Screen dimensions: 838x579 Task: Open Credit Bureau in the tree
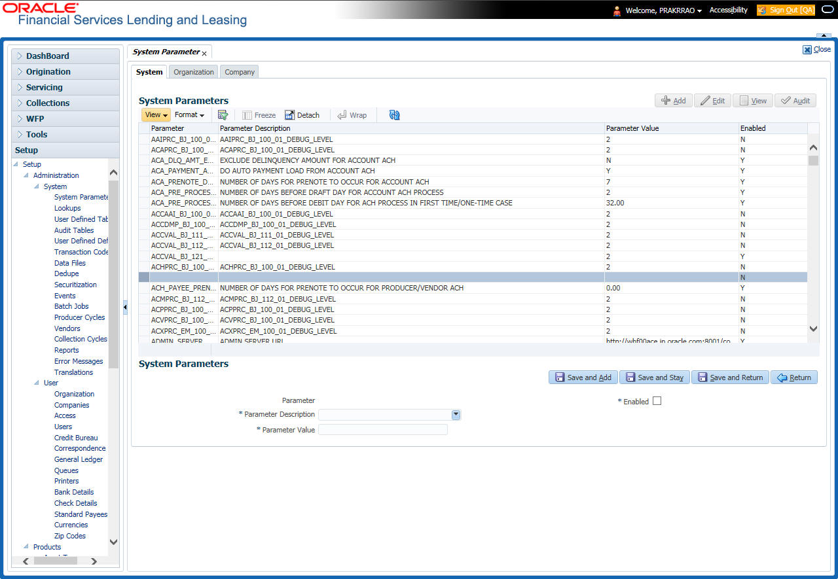76,438
